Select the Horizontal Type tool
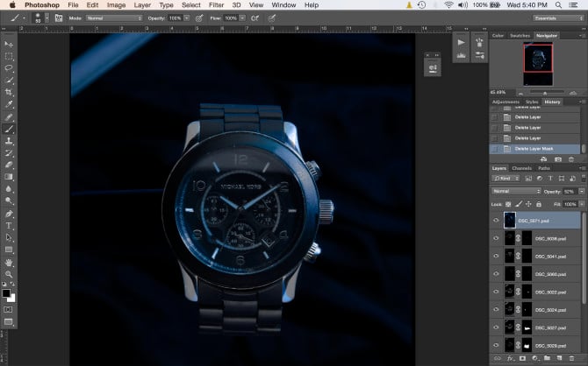 [x=9, y=226]
